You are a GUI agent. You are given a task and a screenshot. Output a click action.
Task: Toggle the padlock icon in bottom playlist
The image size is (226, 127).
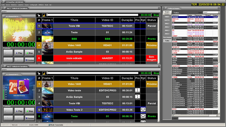point(39,73)
